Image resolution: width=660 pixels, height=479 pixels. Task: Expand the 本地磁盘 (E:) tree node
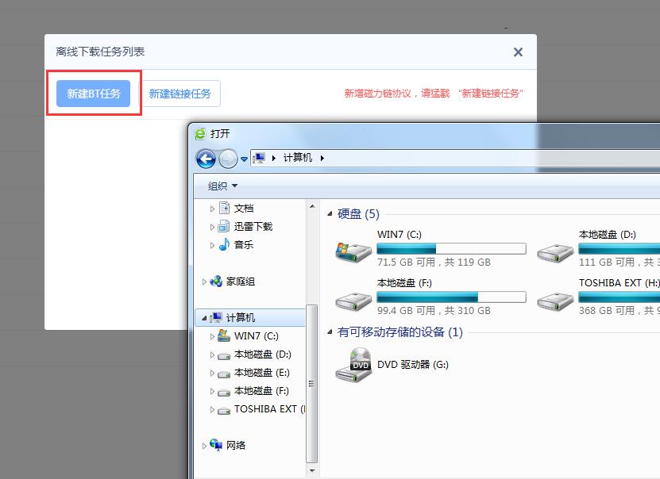(212, 373)
